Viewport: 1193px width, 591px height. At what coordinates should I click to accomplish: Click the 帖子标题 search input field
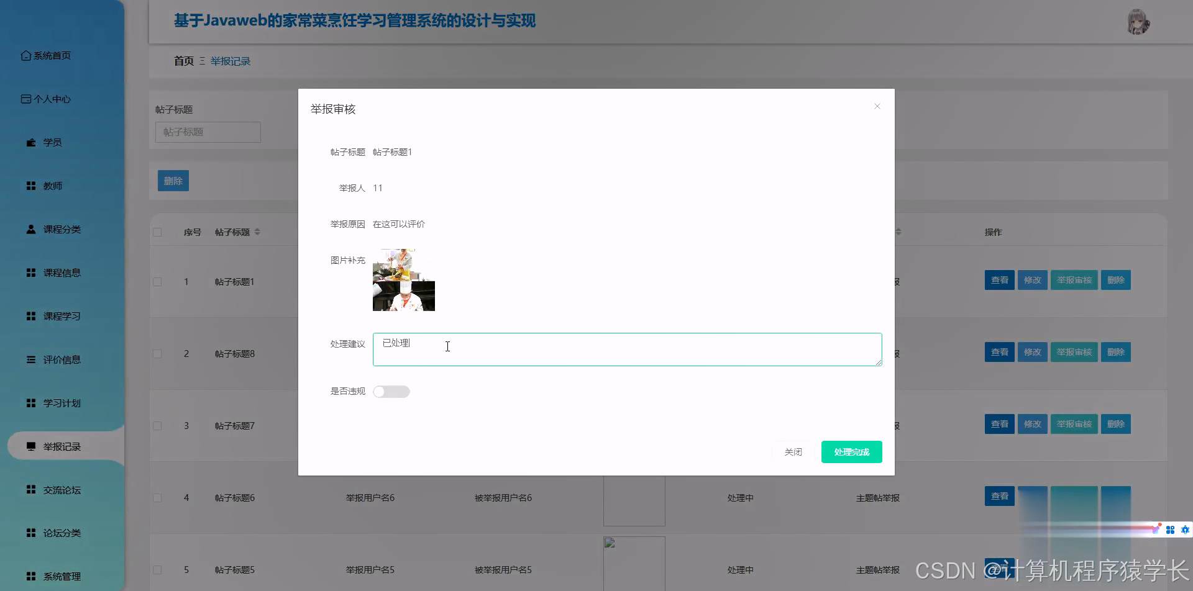(208, 132)
